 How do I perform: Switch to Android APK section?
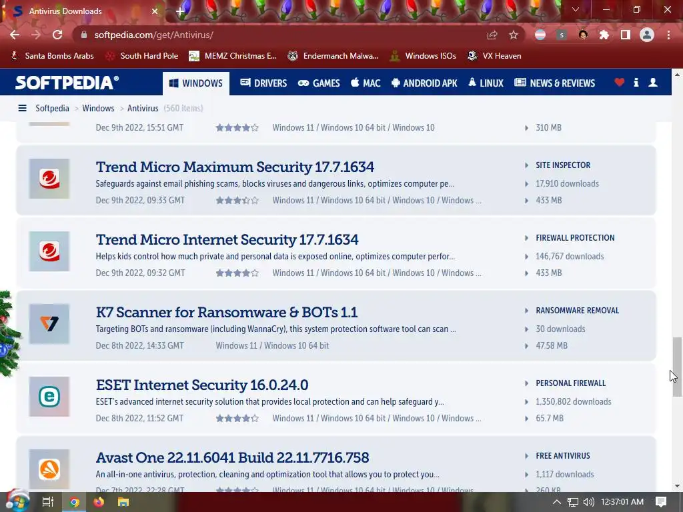pyautogui.click(x=424, y=83)
